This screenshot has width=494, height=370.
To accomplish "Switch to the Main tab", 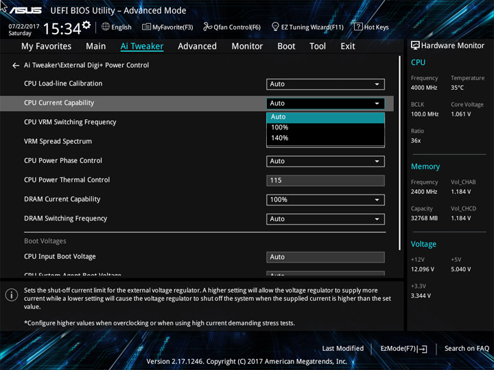I will point(96,47).
